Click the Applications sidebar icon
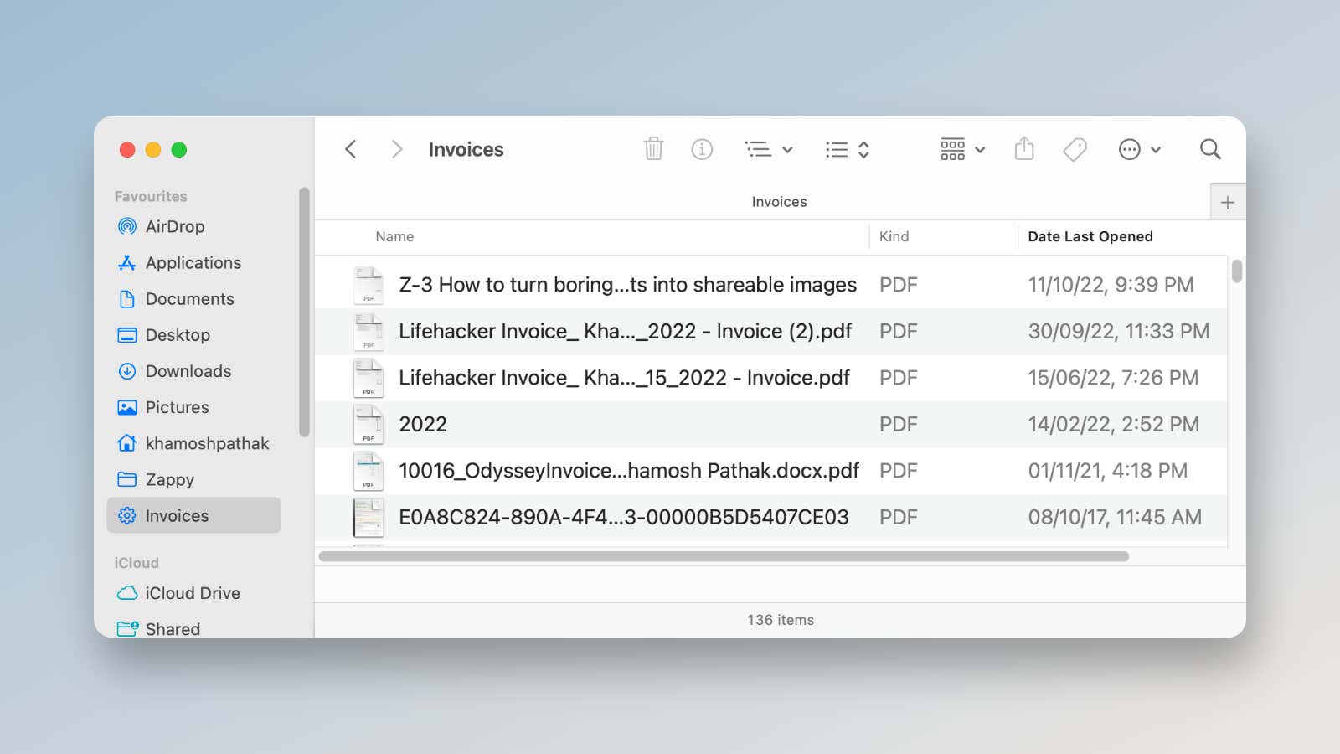The width and height of the screenshot is (1340, 754). [127, 262]
